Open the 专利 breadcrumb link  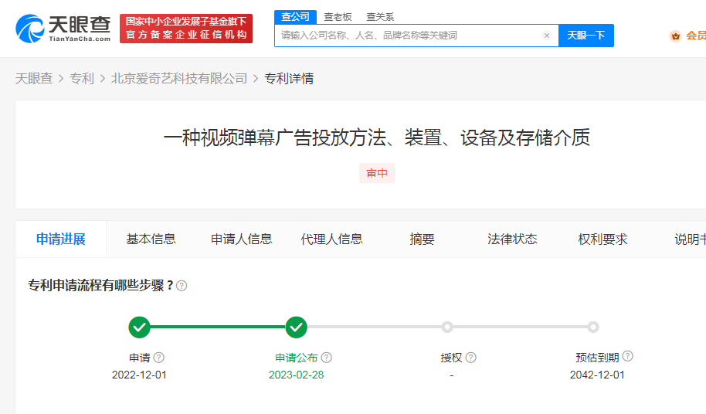(82, 78)
